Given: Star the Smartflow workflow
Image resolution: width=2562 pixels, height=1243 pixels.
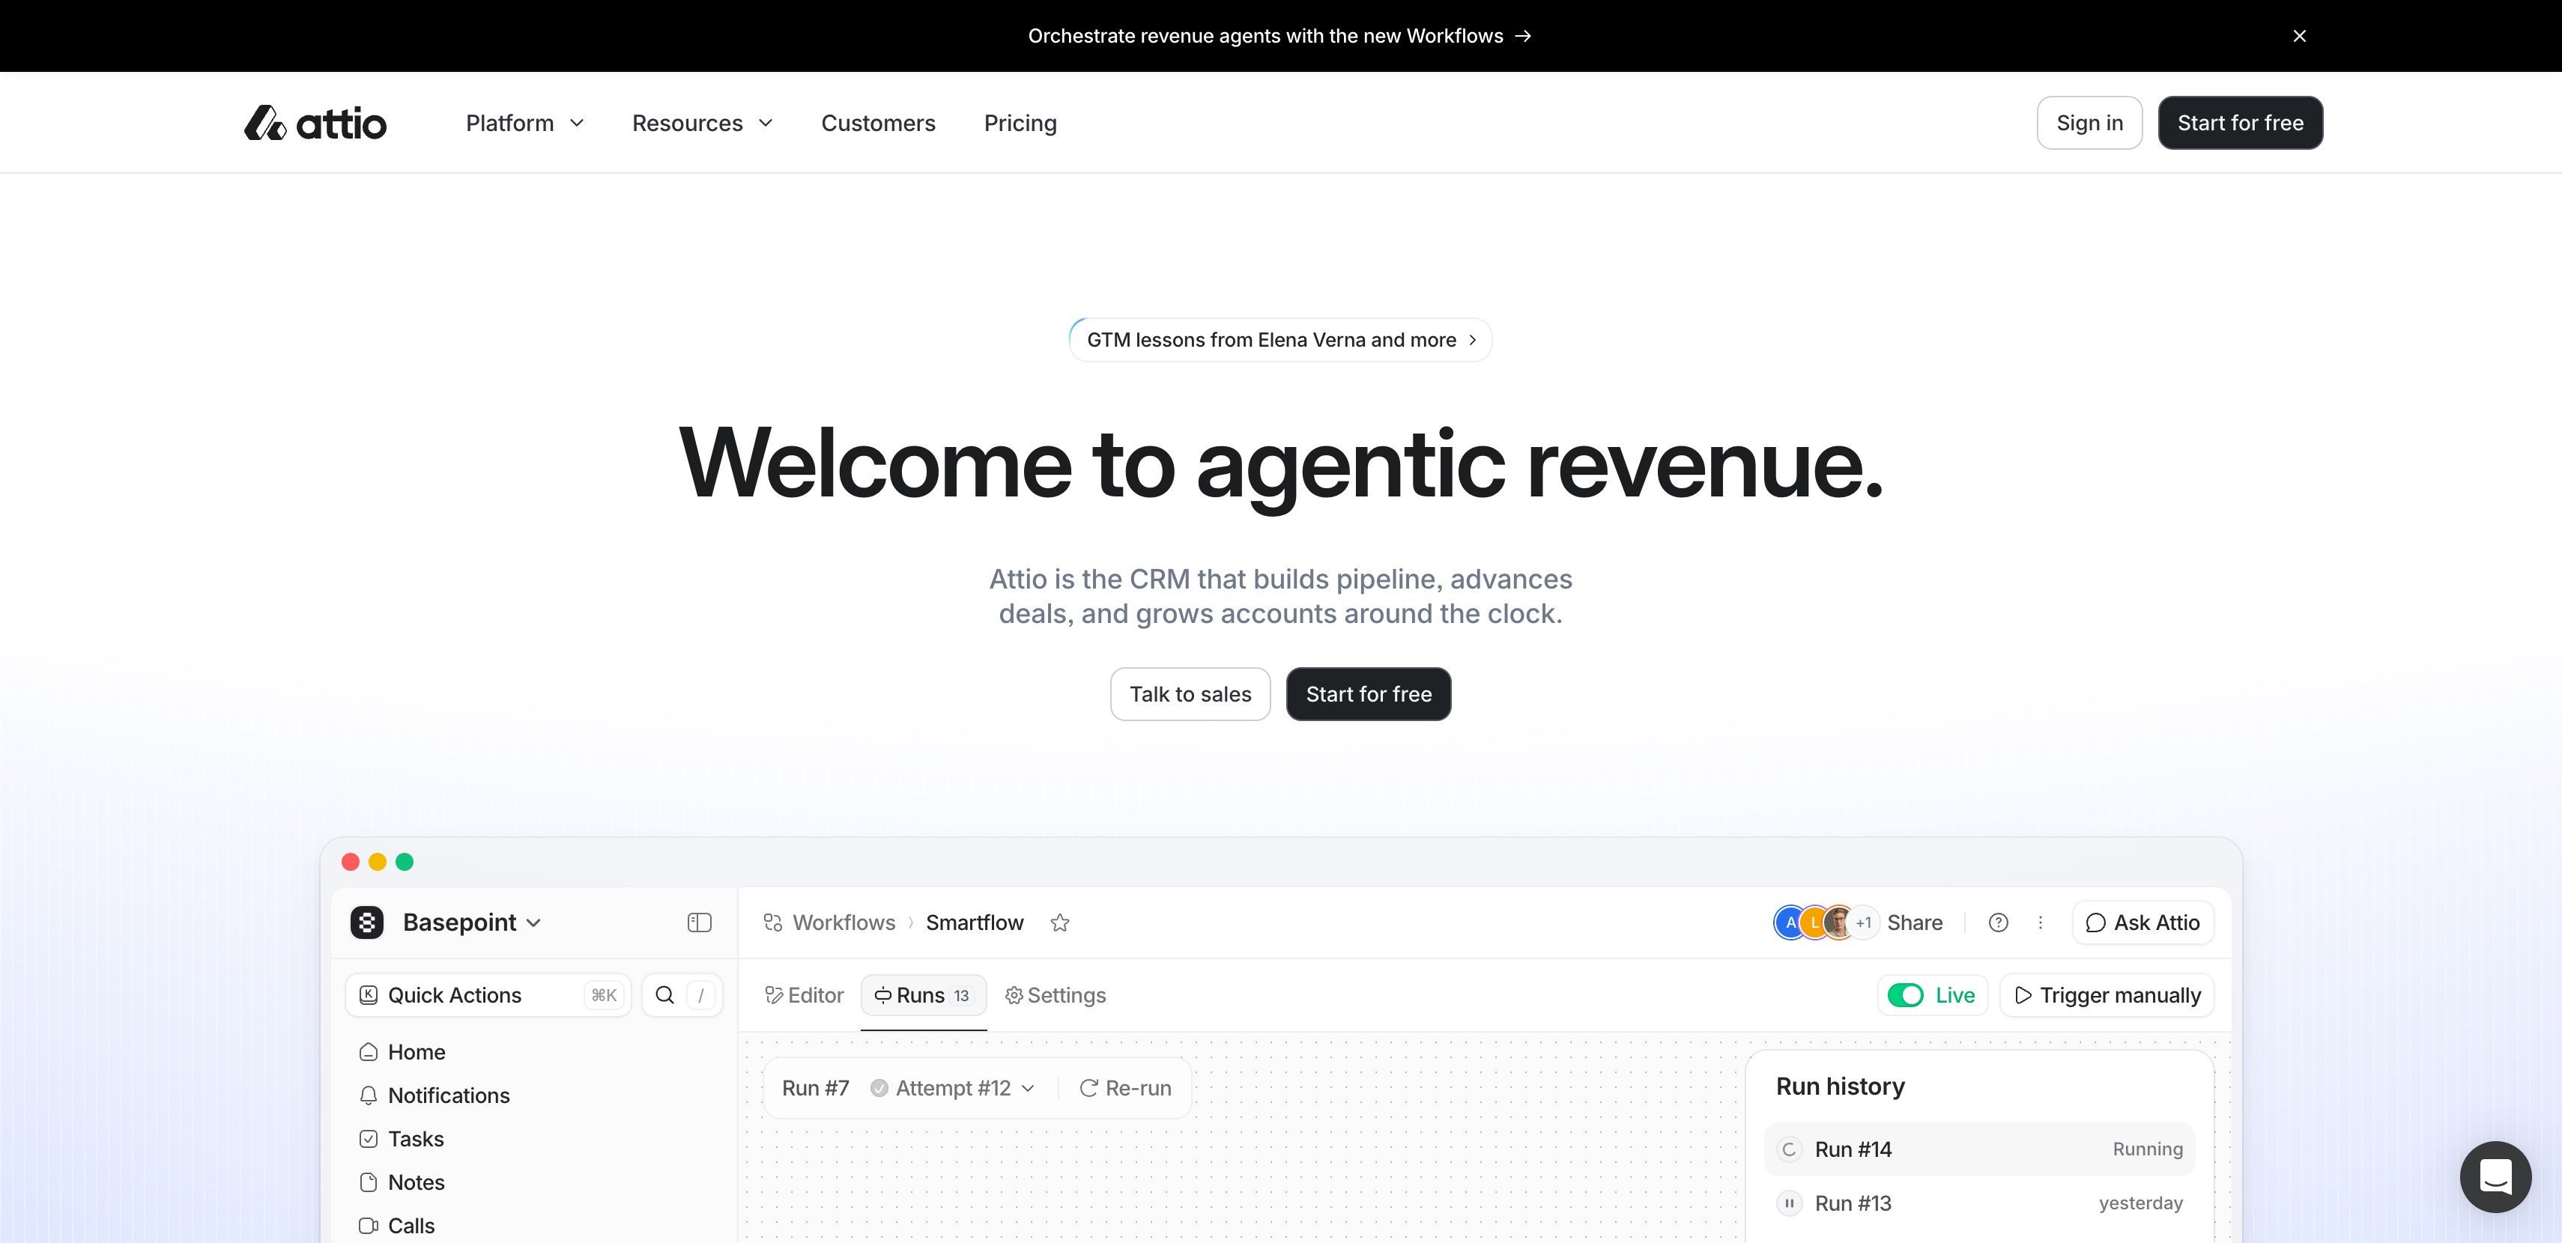Looking at the screenshot, I should click(x=1060, y=923).
